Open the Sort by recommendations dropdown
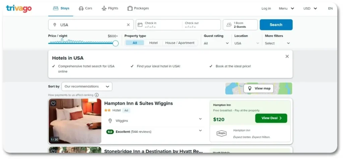Screen dimensions: 343x159 click(87, 86)
